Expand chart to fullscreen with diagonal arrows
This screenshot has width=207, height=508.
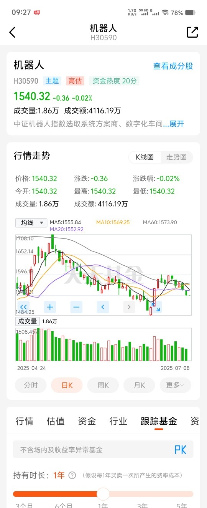tap(156, 307)
